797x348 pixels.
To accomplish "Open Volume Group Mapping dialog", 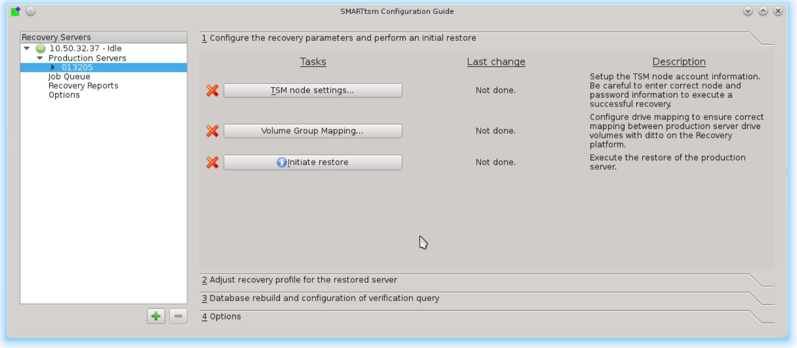I will coord(313,131).
